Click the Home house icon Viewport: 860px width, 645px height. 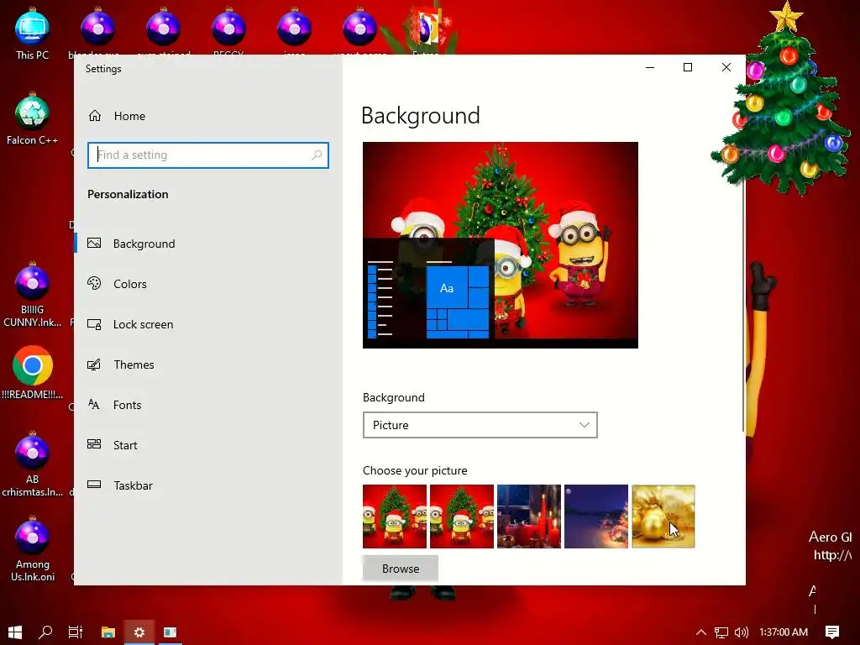[95, 116]
